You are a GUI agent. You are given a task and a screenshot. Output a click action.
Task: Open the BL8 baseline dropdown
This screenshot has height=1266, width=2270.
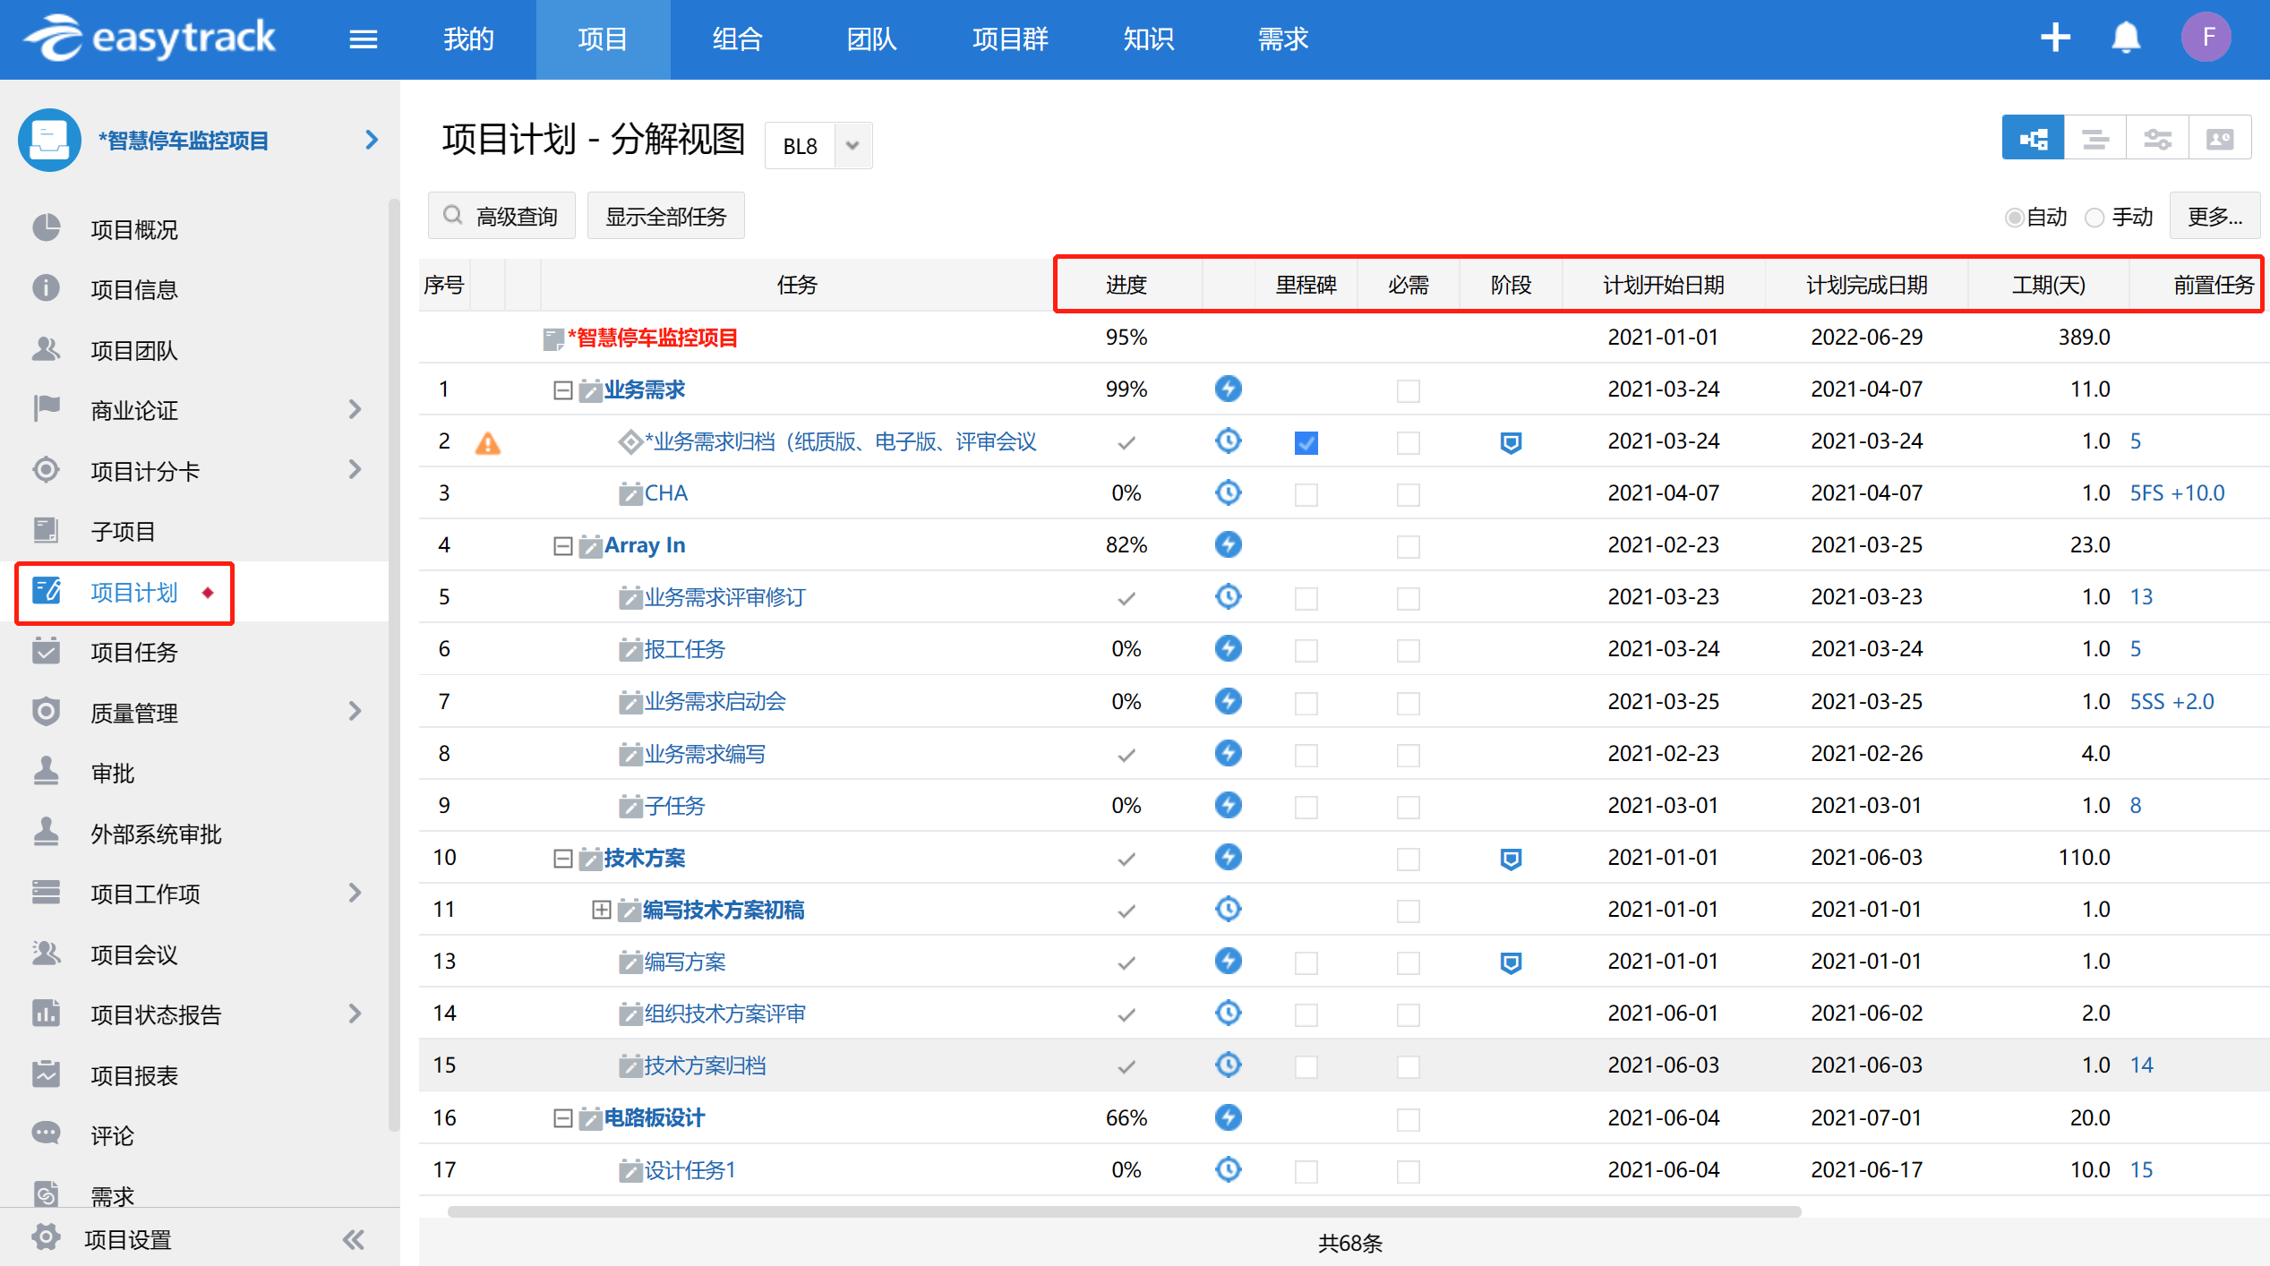click(852, 145)
